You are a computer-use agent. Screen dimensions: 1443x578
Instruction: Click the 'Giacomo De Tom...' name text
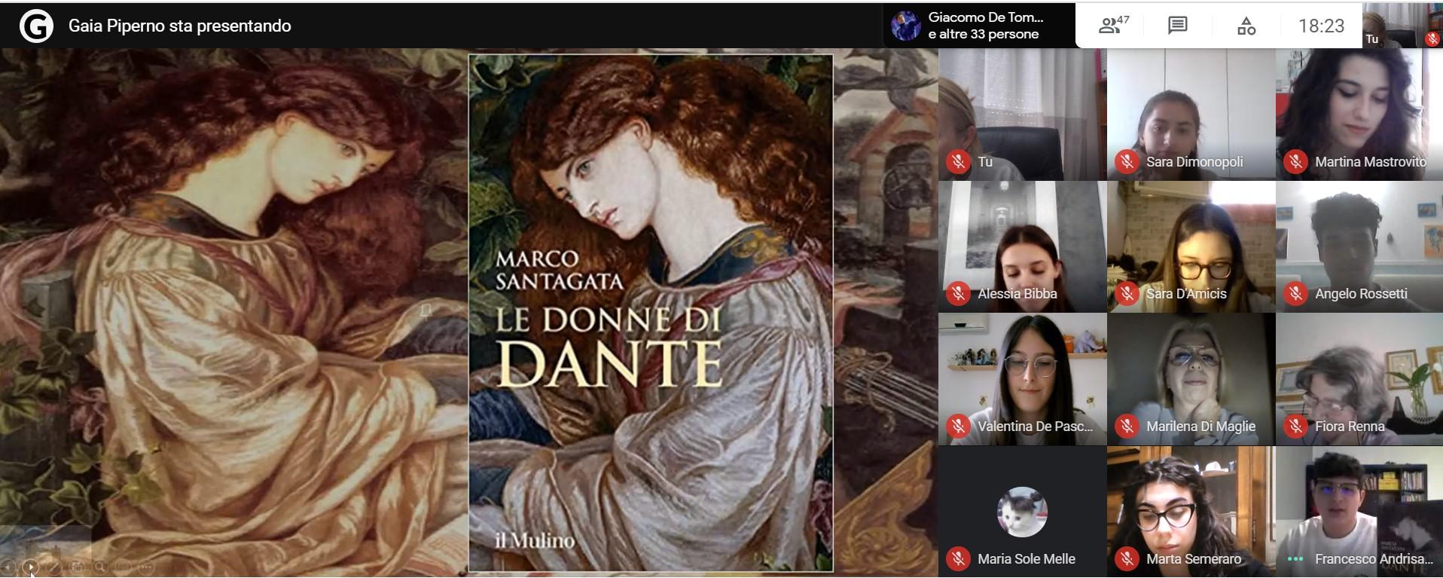[986, 17]
